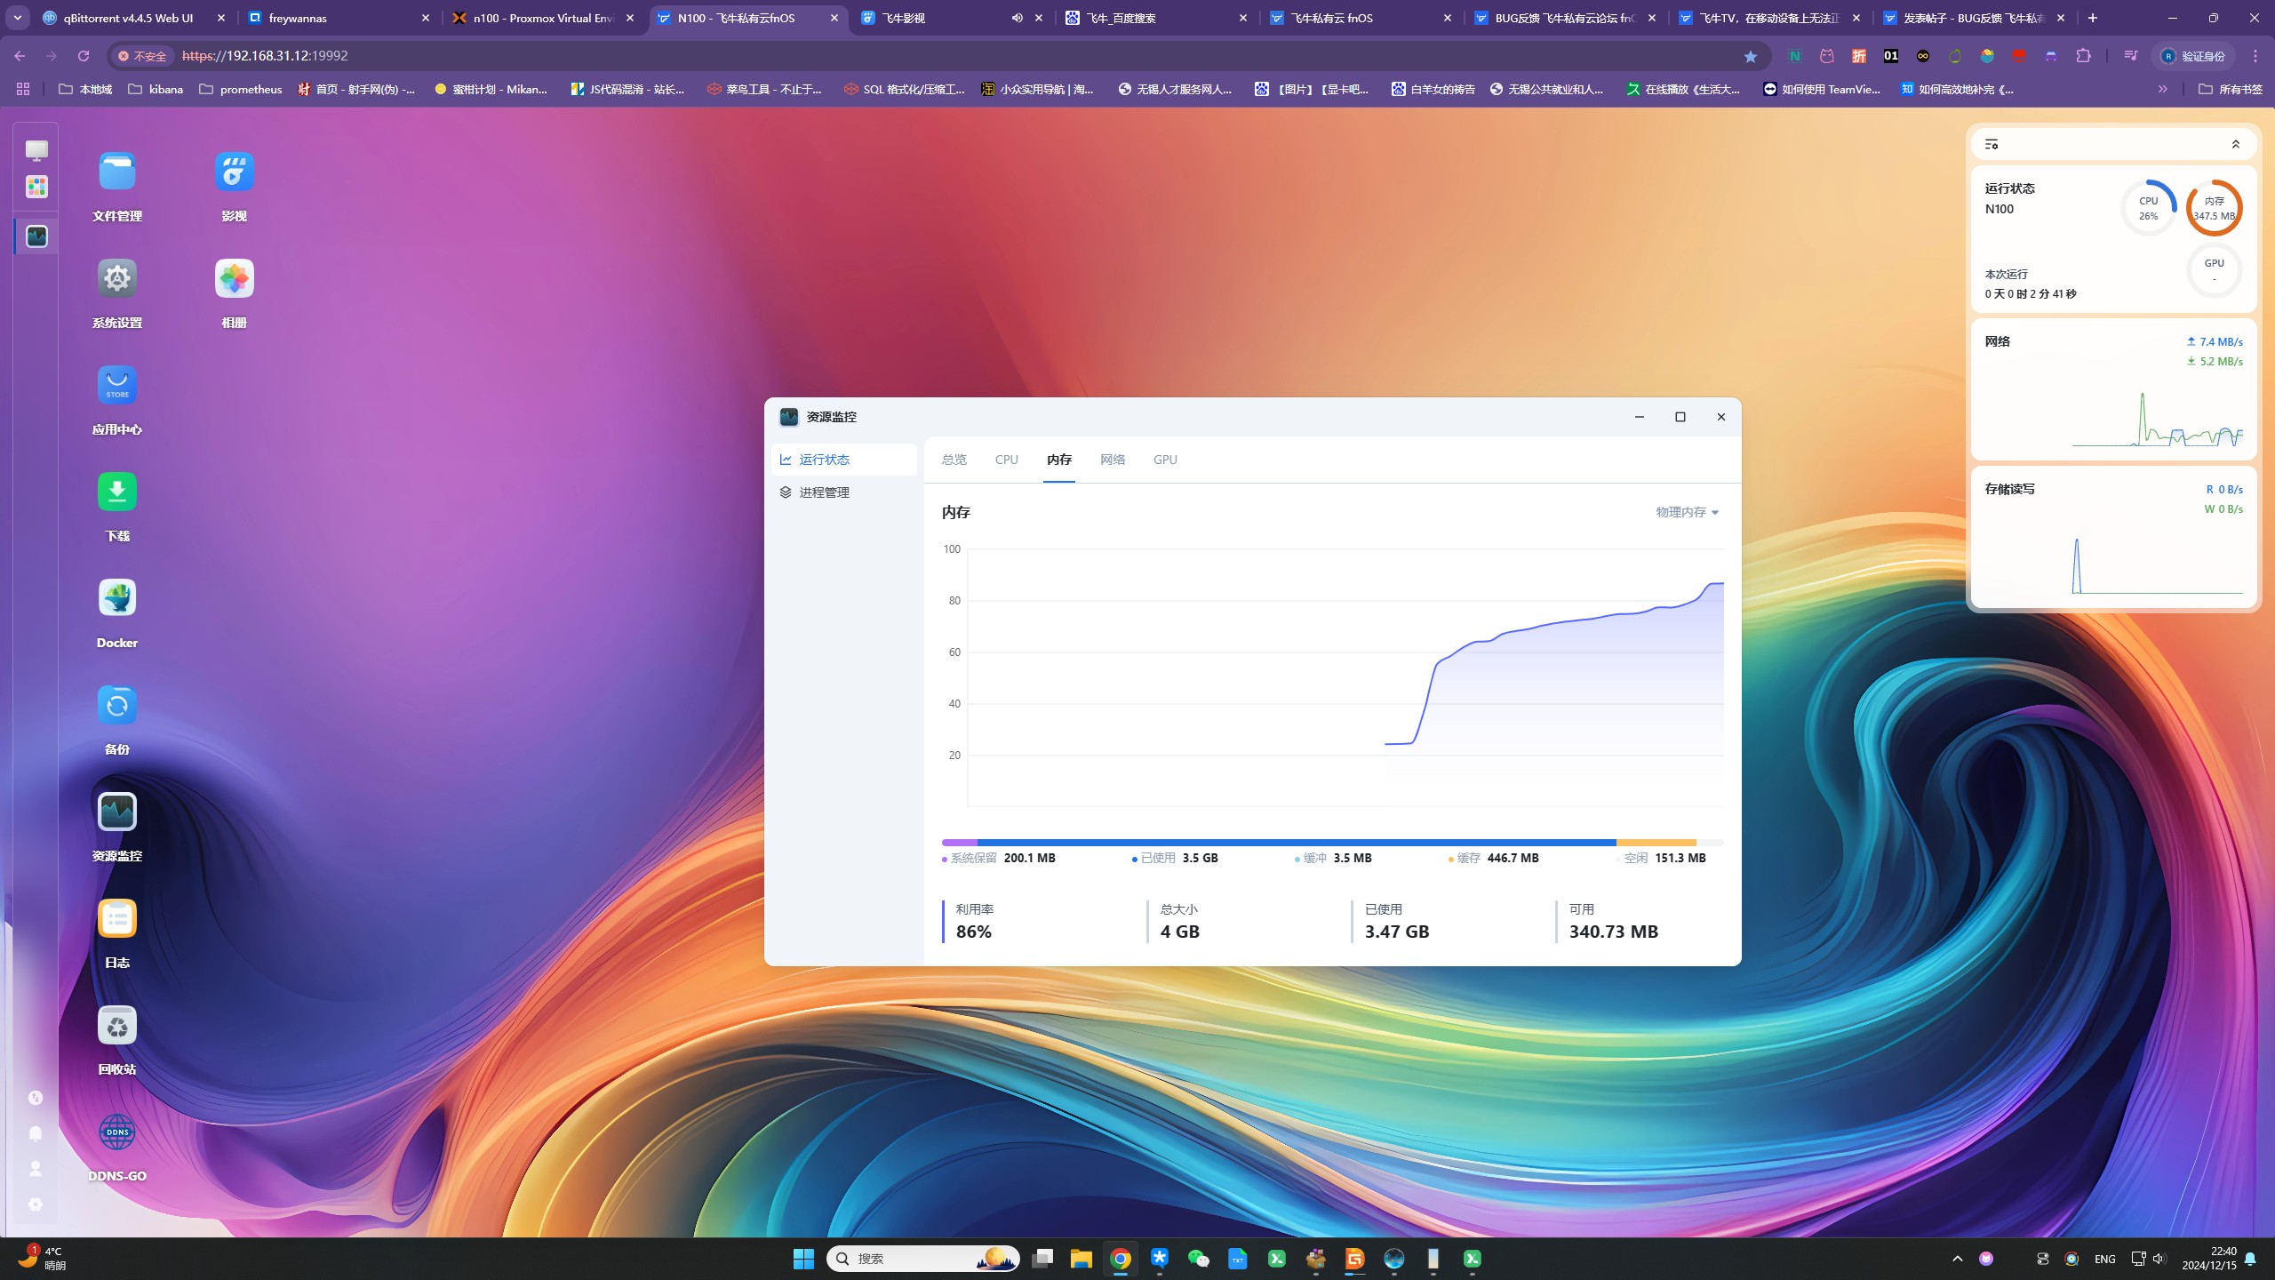The image size is (2275, 1280).
Task: Expand hidden bookmarks chevron
Action: 2162,89
